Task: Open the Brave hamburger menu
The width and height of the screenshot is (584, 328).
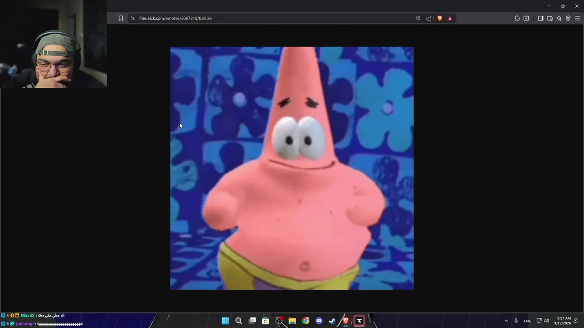Action: pos(577,18)
